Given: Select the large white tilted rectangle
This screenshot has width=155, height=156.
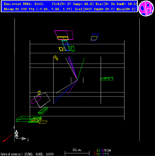Looking at the screenshot, I should point(42,100).
